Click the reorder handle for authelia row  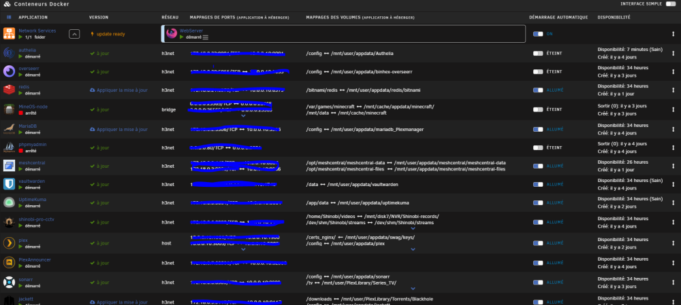click(x=673, y=53)
